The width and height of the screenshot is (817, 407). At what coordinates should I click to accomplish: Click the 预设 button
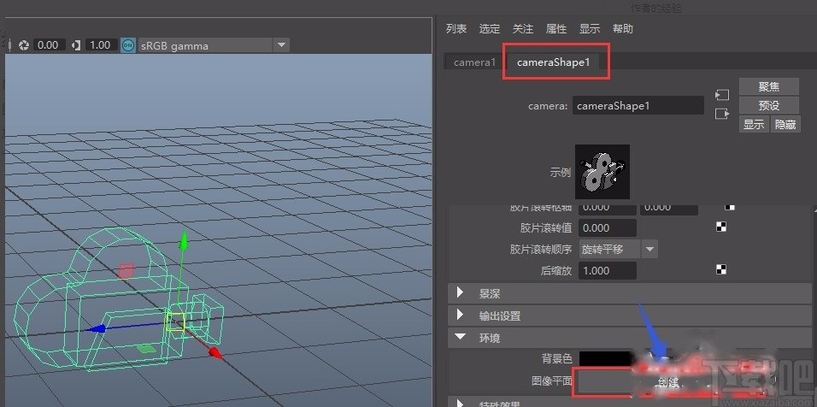click(768, 105)
